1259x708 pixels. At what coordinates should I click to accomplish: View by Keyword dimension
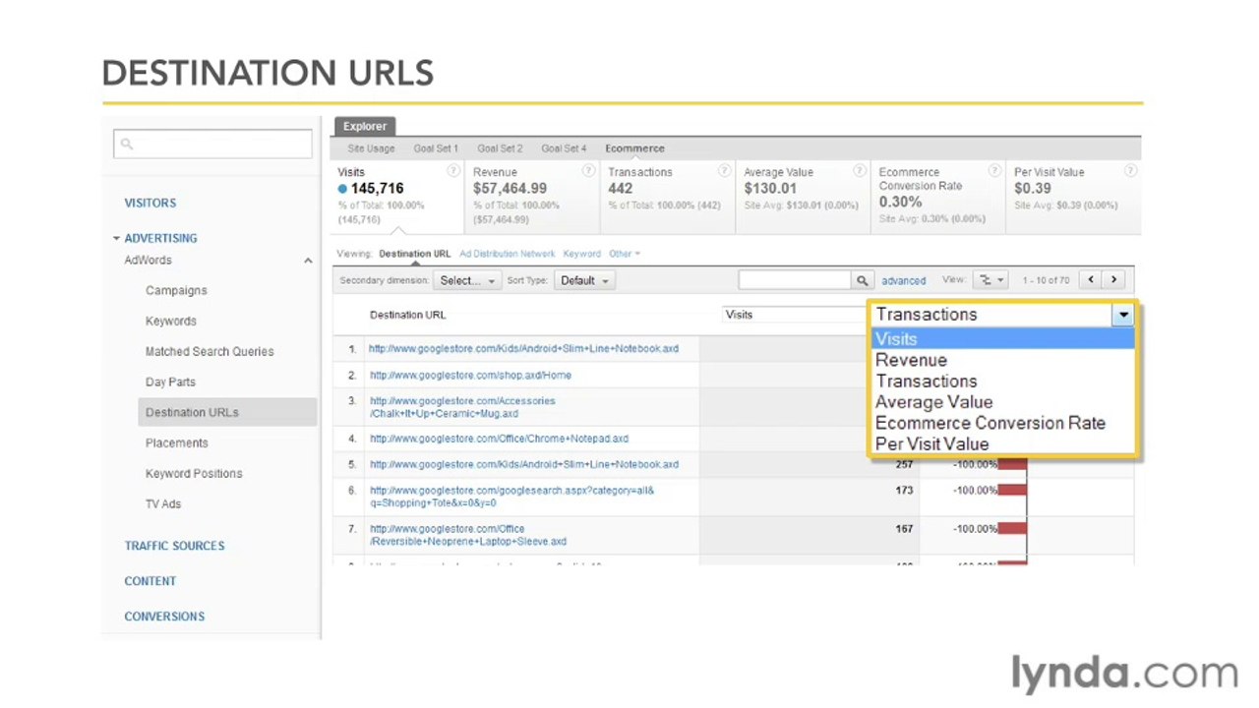click(x=581, y=254)
